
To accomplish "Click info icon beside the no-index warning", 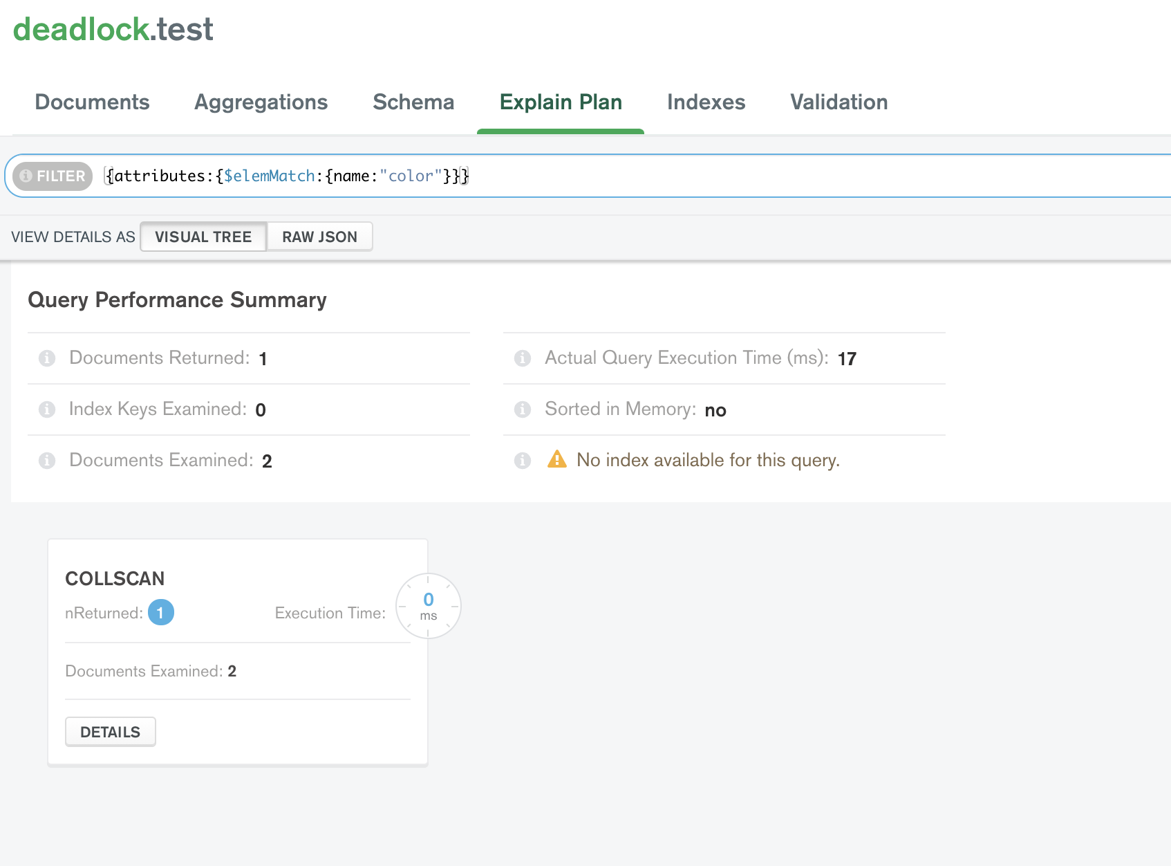I will tap(523, 461).
